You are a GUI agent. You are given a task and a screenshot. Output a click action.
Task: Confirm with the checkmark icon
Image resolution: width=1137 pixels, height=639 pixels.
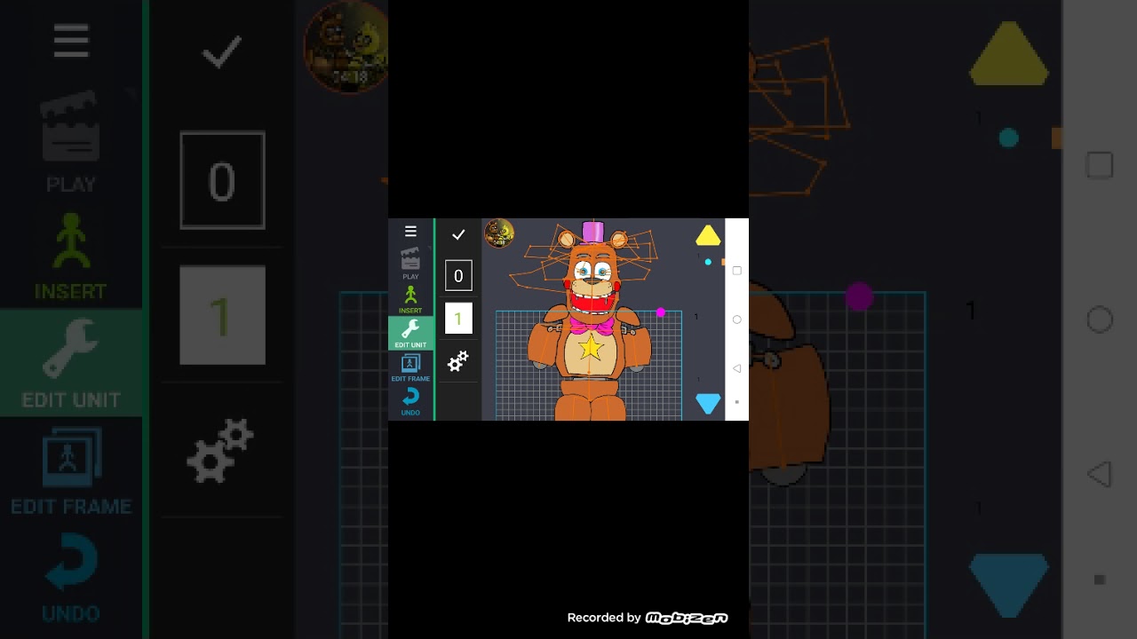pyautogui.click(x=458, y=234)
